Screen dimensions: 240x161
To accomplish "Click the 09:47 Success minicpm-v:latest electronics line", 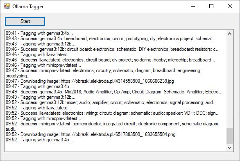I will tap(104, 70).
